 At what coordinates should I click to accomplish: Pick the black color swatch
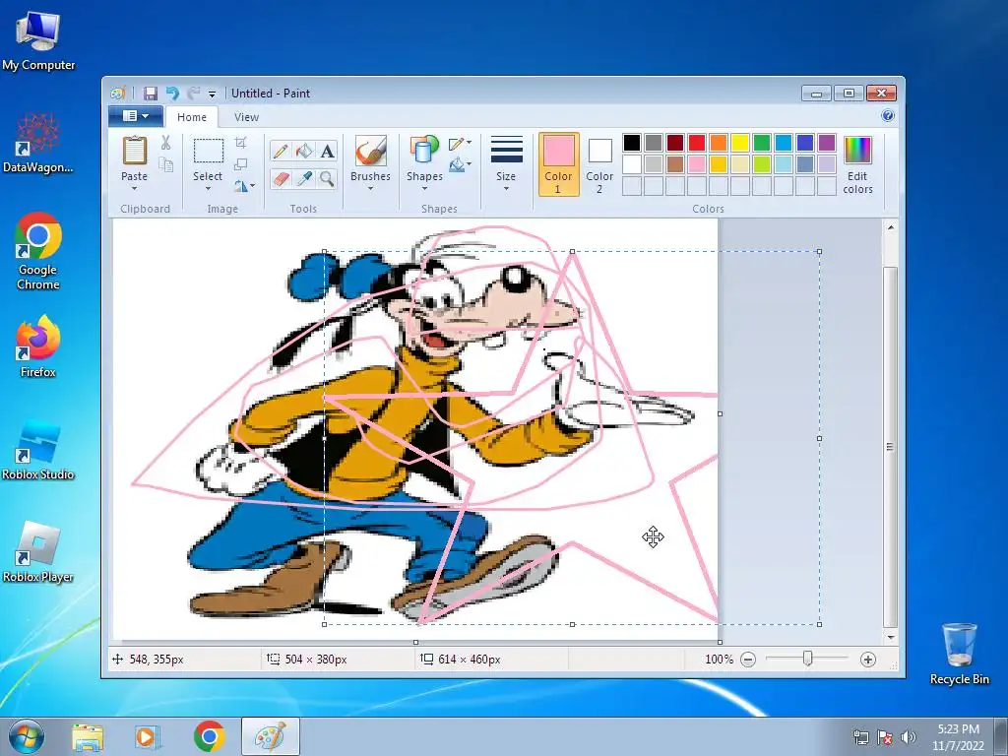pos(632,142)
